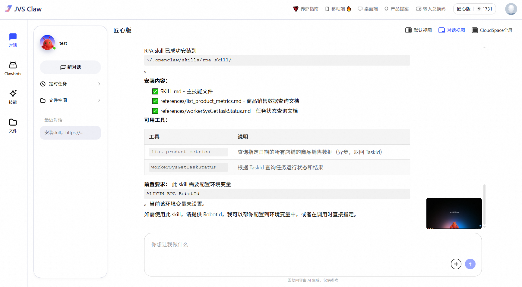
Task: Click the clock icon beside 定时任务
Action: point(43,84)
